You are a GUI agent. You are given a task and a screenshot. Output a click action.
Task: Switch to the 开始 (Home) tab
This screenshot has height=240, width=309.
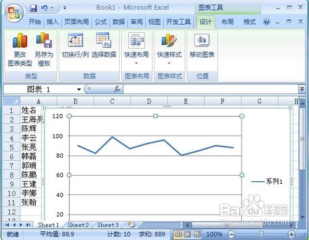coord(35,22)
